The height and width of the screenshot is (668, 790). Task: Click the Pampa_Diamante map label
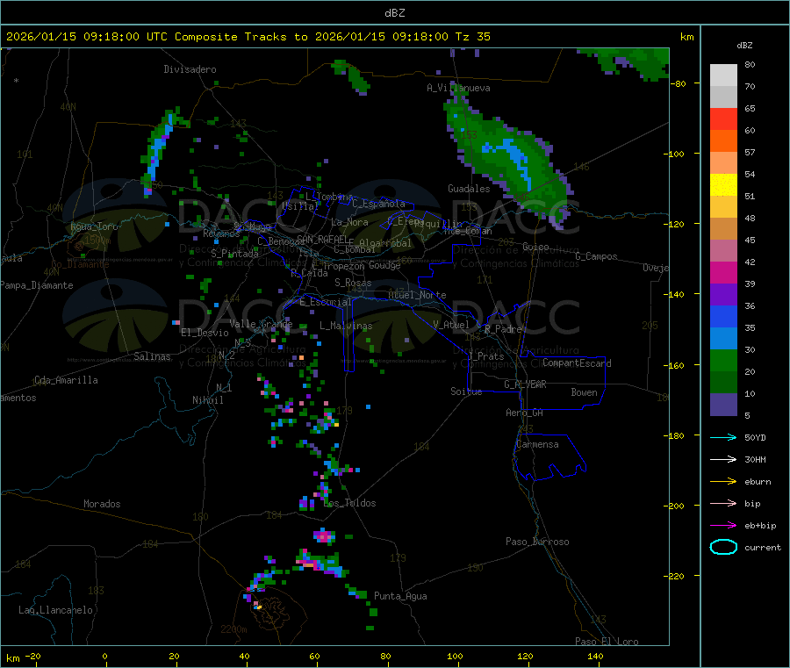pyautogui.click(x=37, y=285)
